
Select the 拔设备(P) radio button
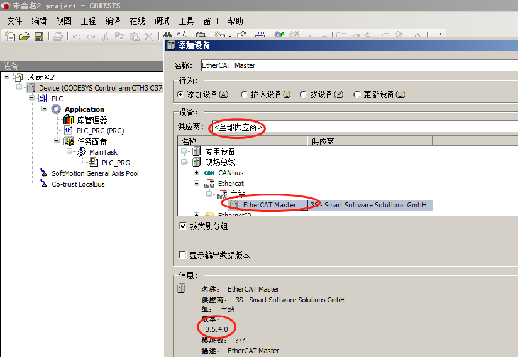click(303, 94)
